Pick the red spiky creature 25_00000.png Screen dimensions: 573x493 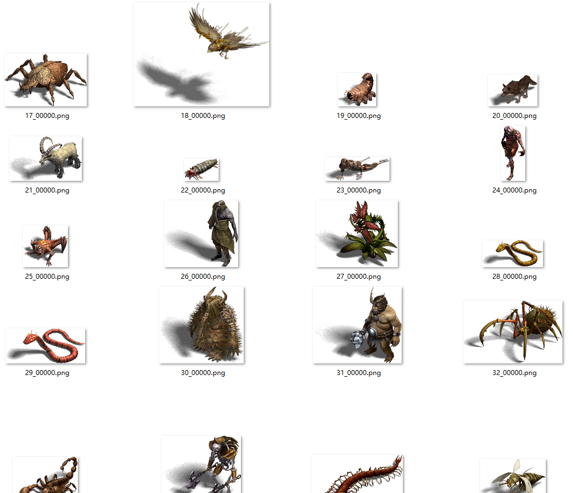46,246
